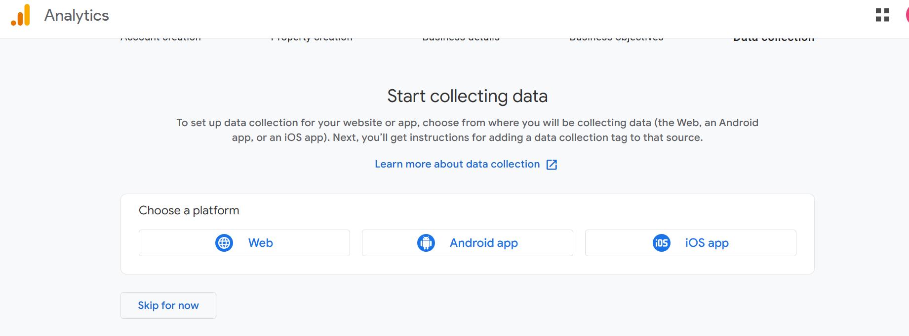Click the Business objectives step
Viewport: 909px width, 336px height.
click(x=616, y=36)
